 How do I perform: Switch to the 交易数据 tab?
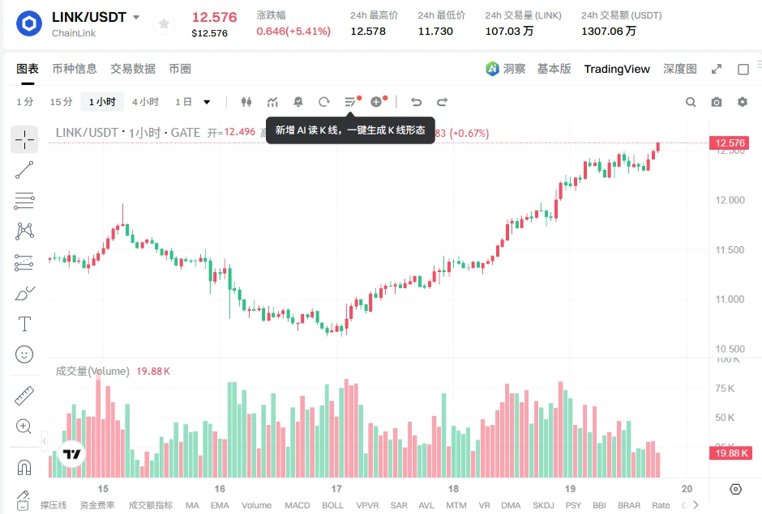coord(133,69)
